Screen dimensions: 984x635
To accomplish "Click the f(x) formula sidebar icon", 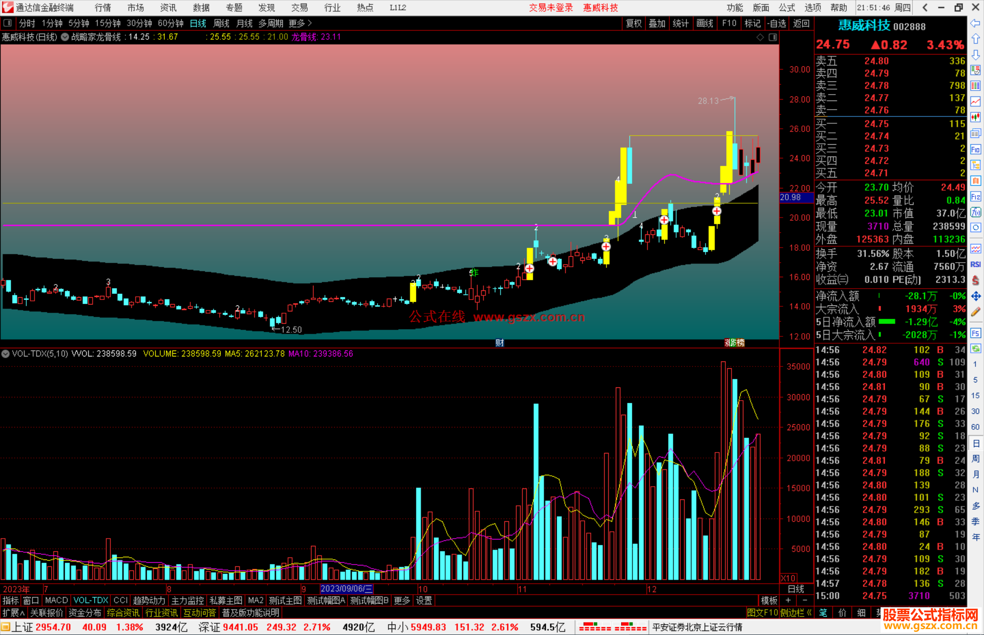I will click(x=975, y=212).
